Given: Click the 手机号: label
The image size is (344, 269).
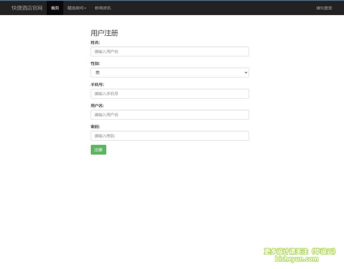Looking at the screenshot, I should pos(97,85).
